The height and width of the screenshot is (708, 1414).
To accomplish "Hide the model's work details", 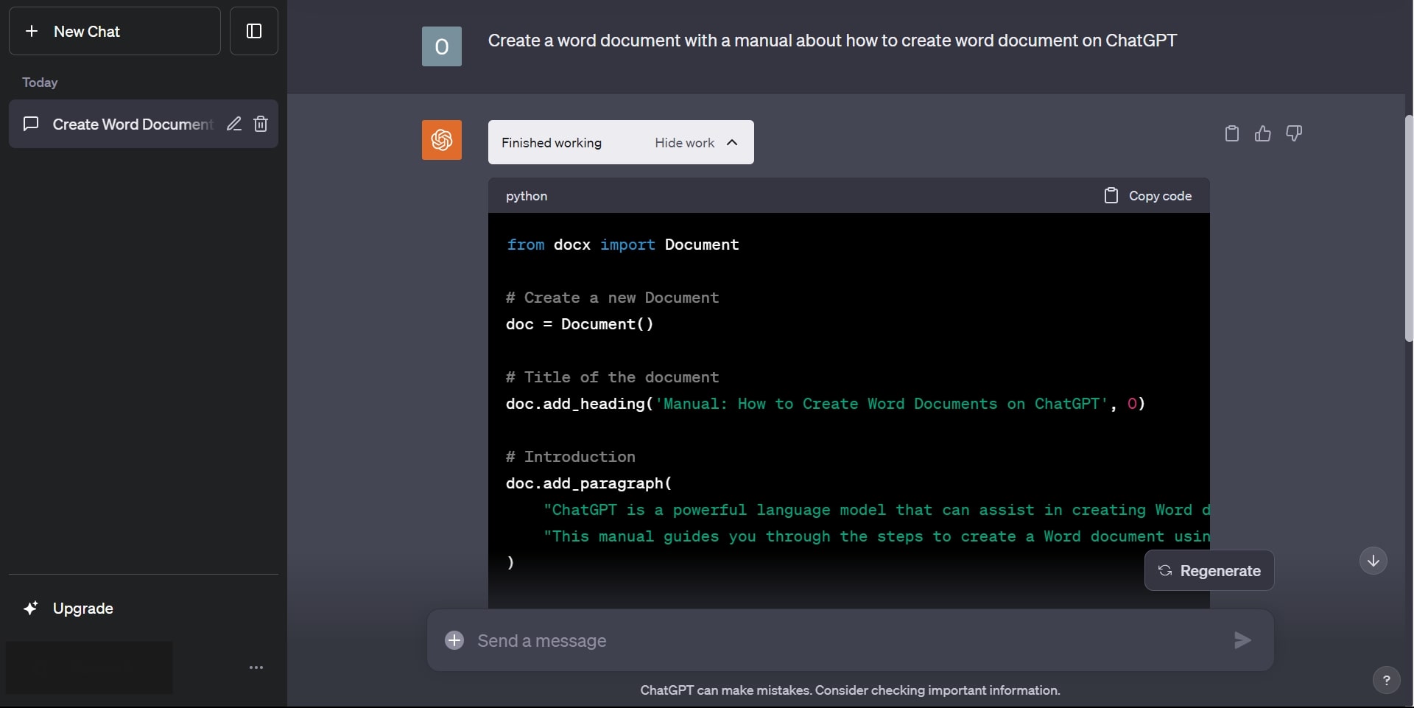I will coord(684,143).
